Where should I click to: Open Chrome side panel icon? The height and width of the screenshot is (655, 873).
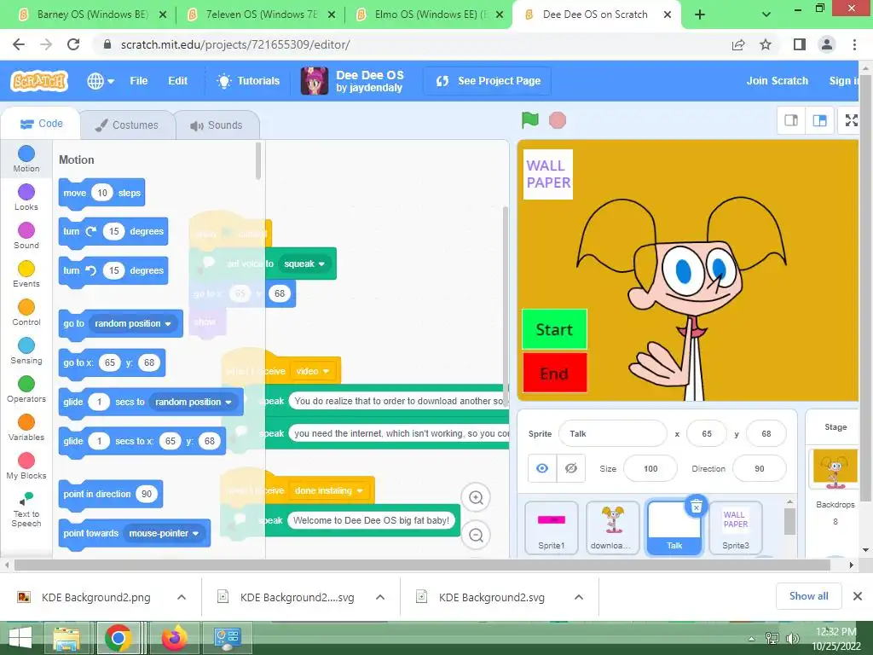pyautogui.click(x=800, y=44)
